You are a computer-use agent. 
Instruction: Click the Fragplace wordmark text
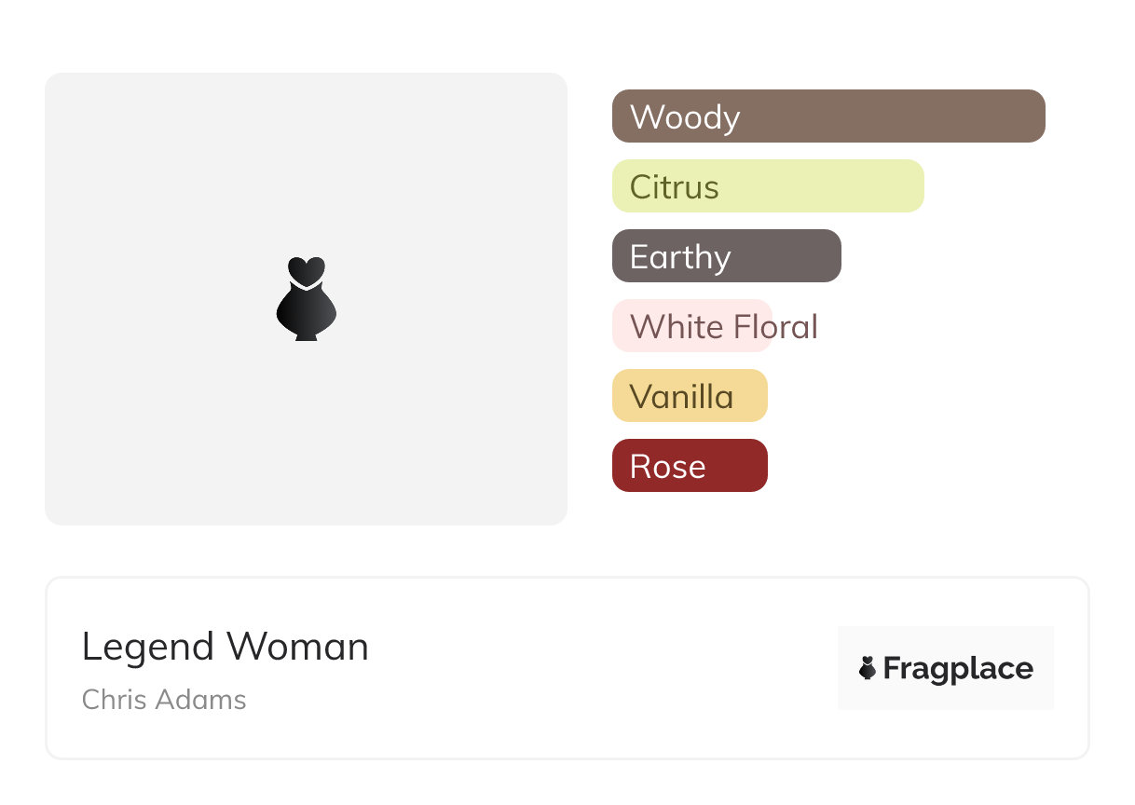(x=958, y=668)
